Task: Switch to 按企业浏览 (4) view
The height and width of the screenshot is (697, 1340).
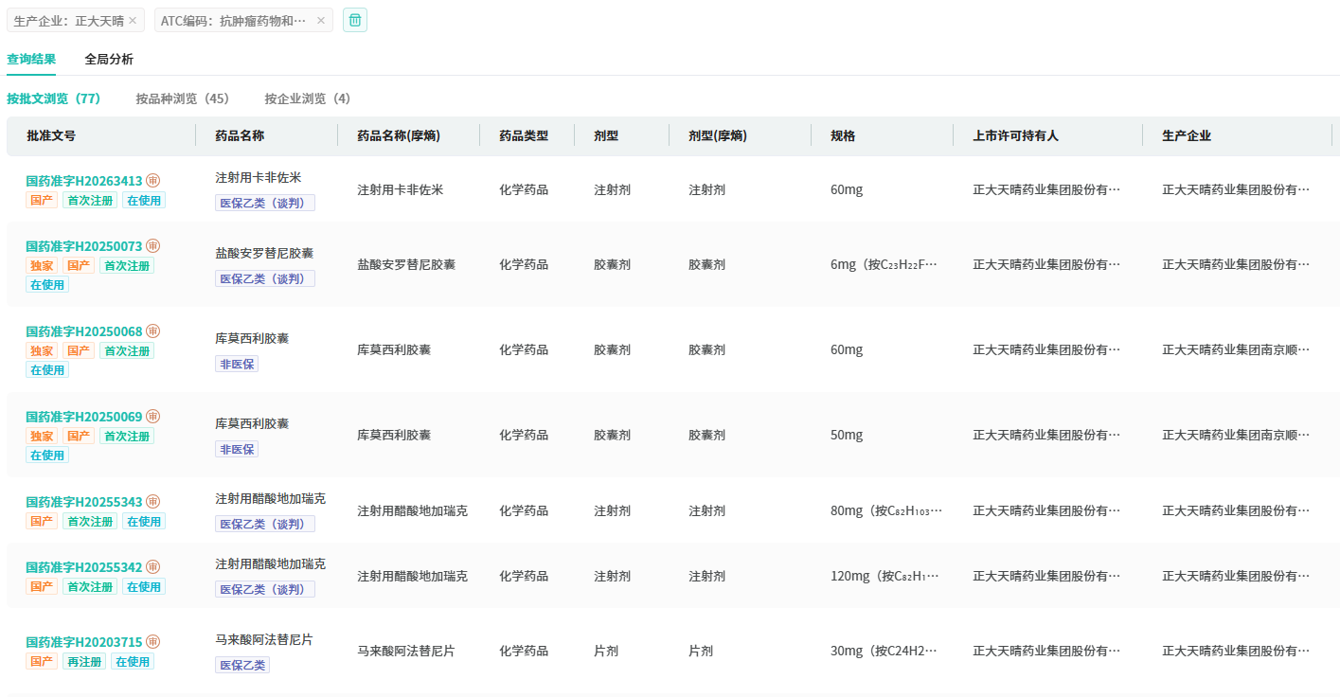Action: (x=307, y=98)
